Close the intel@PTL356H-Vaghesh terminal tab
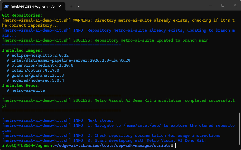Image resolution: width=241 pixels, height=150 pixels. (60, 6)
